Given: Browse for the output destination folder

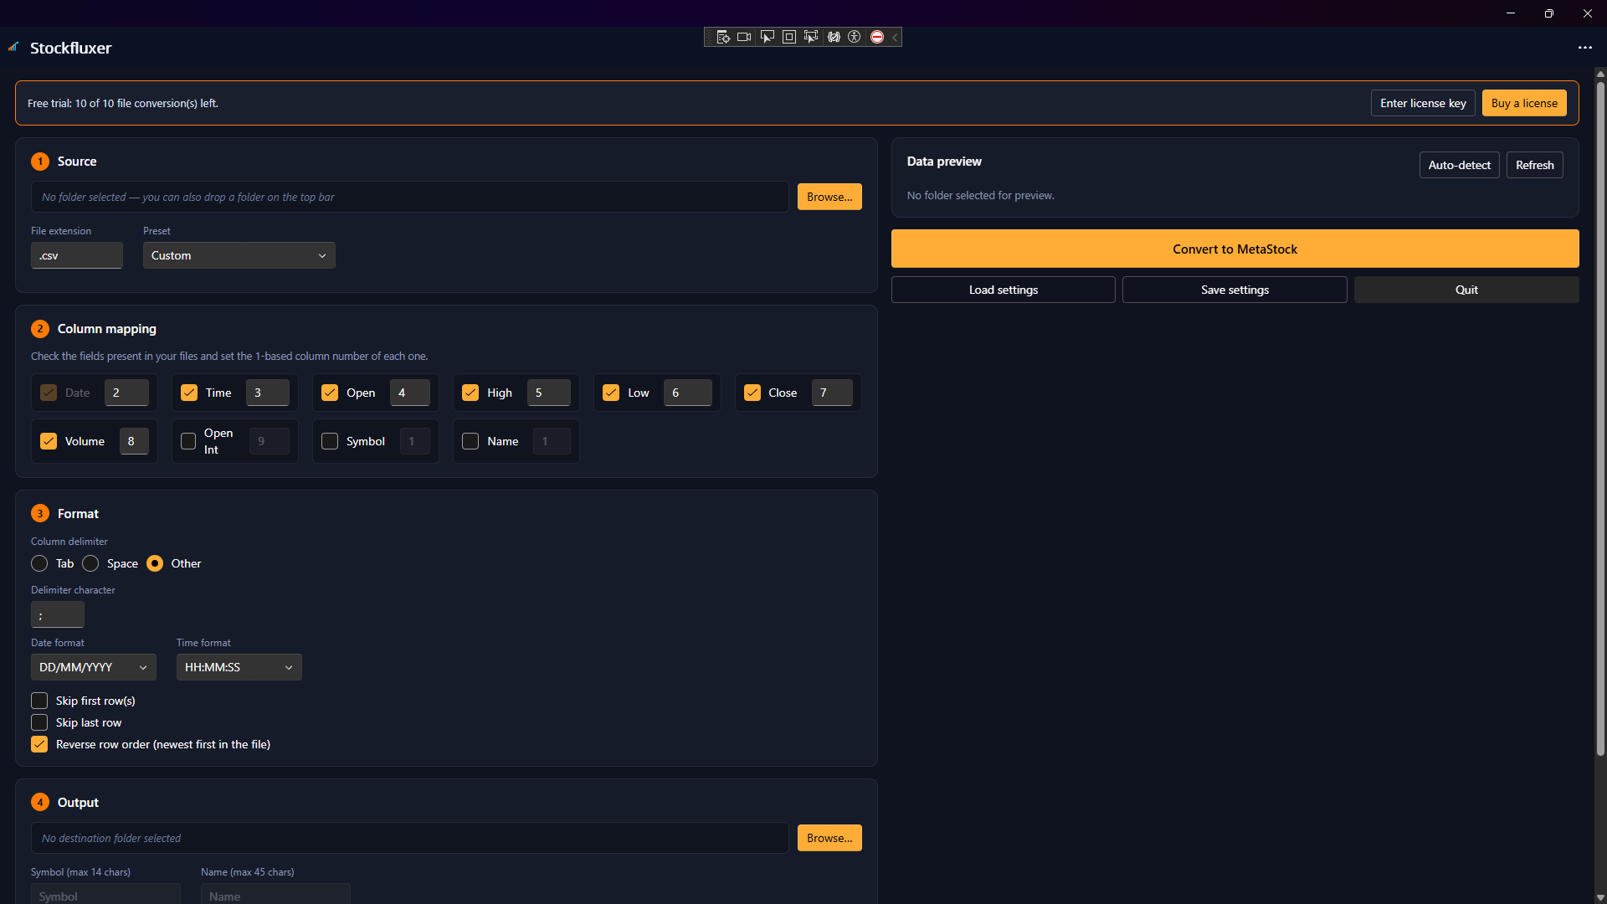Looking at the screenshot, I should pos(829,838).
